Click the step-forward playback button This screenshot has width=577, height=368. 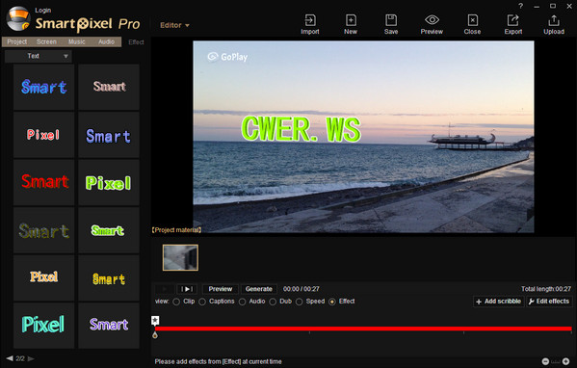pos(187,289)
